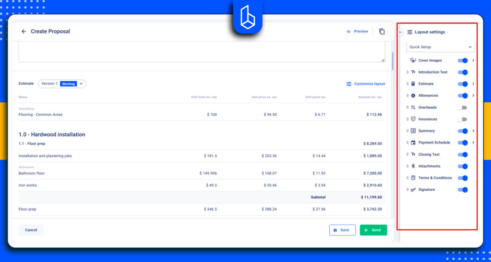Open Customize layout
Viewport: 491px width, 262px height.
(x=365, y=84)
